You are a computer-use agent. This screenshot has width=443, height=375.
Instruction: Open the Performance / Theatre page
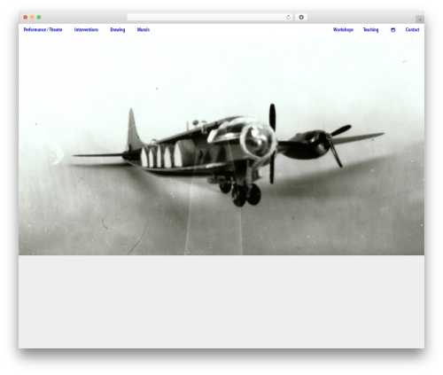pos(43,29)
